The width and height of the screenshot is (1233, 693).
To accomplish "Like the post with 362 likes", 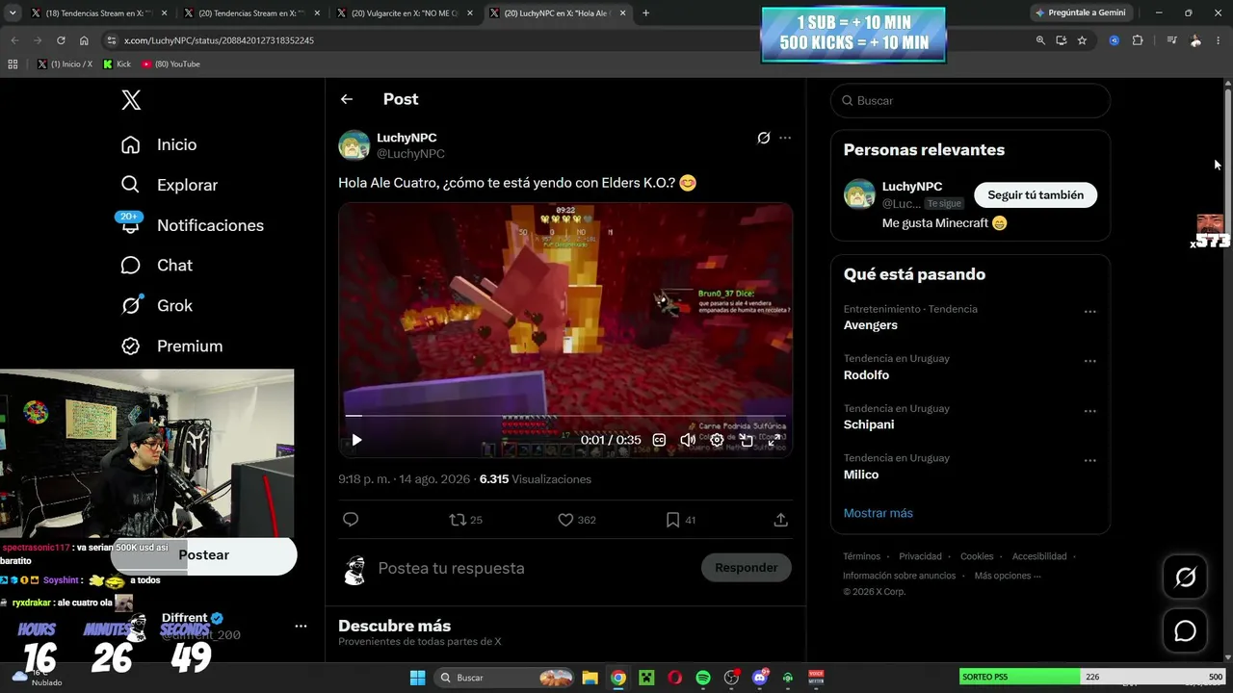I will pos(577,520).
